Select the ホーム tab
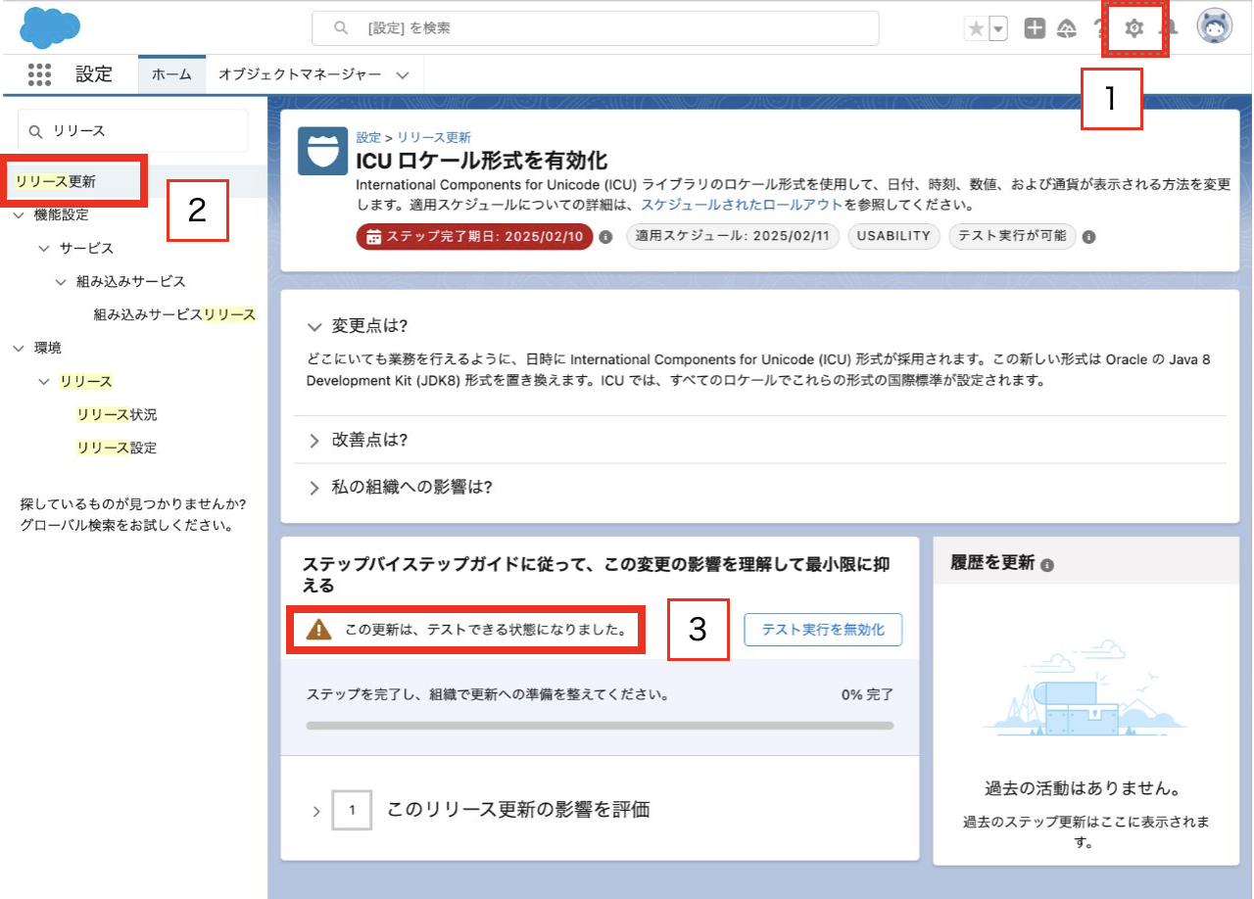Screen dimensions: 1254x899 (171, 73)
